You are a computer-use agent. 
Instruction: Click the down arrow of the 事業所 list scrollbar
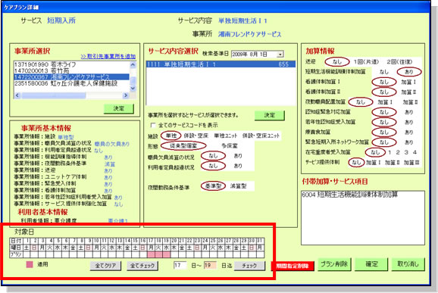pyautogui.click(x=133, y=89)
